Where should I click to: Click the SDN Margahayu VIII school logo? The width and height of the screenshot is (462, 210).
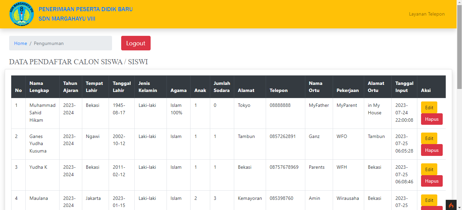click(22, 14)
